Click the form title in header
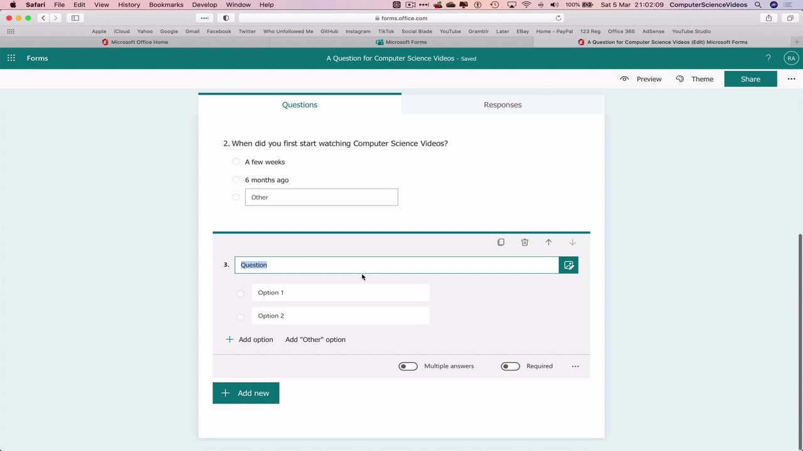 point(390,58)
